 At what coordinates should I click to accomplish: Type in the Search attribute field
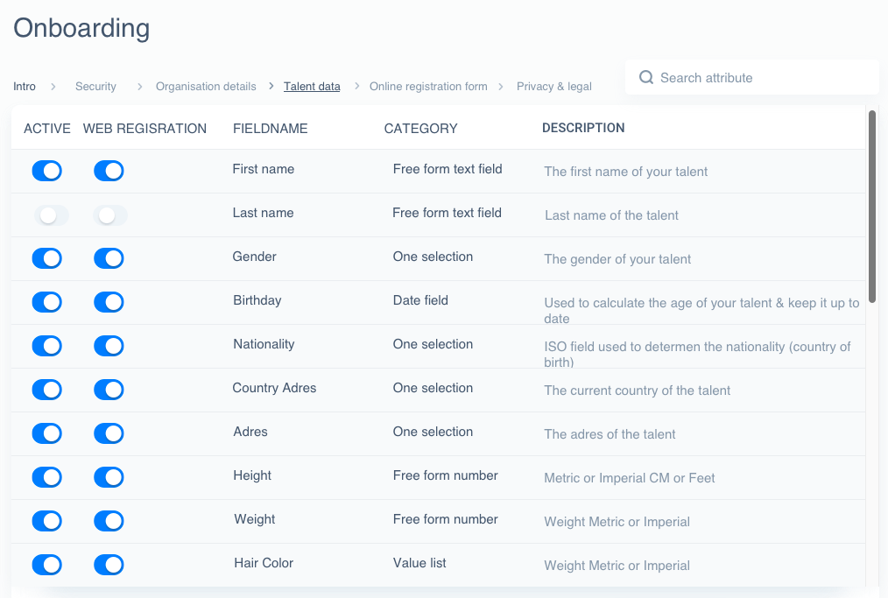762,78
